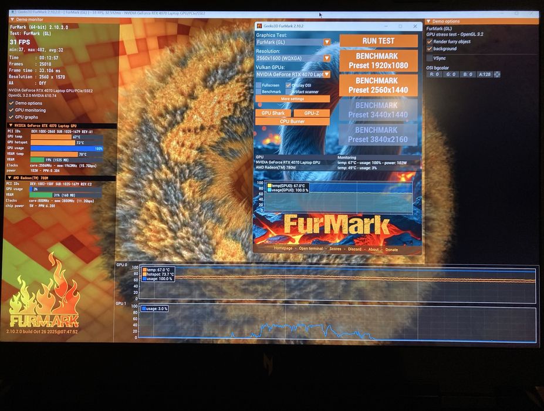Collapse the AMD Radeon 780M section

pos(10,178)
